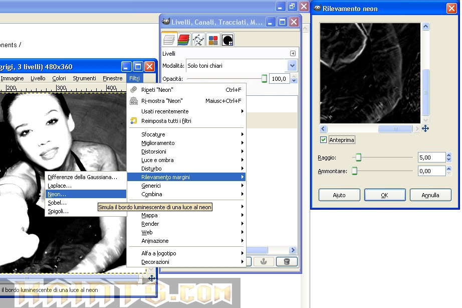462x308 pixels.
Task: Click the delete layer trash icon
Action: [x=287, y=262]
